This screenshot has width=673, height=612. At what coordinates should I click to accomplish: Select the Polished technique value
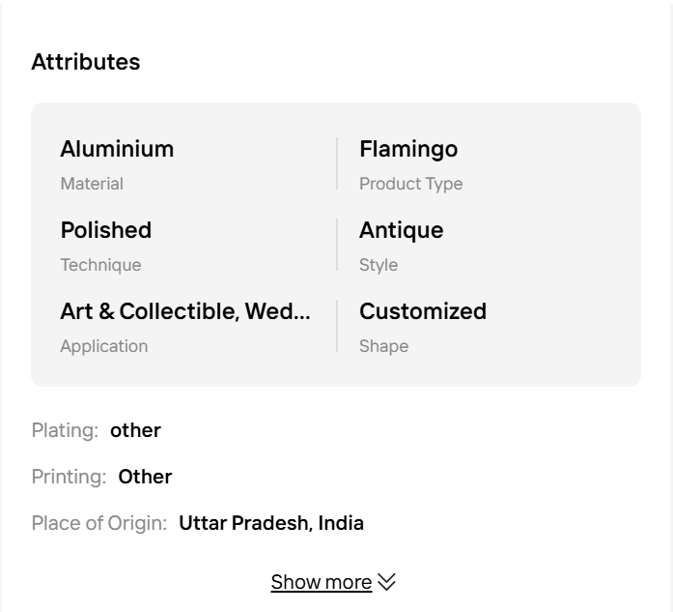[106, 230]
